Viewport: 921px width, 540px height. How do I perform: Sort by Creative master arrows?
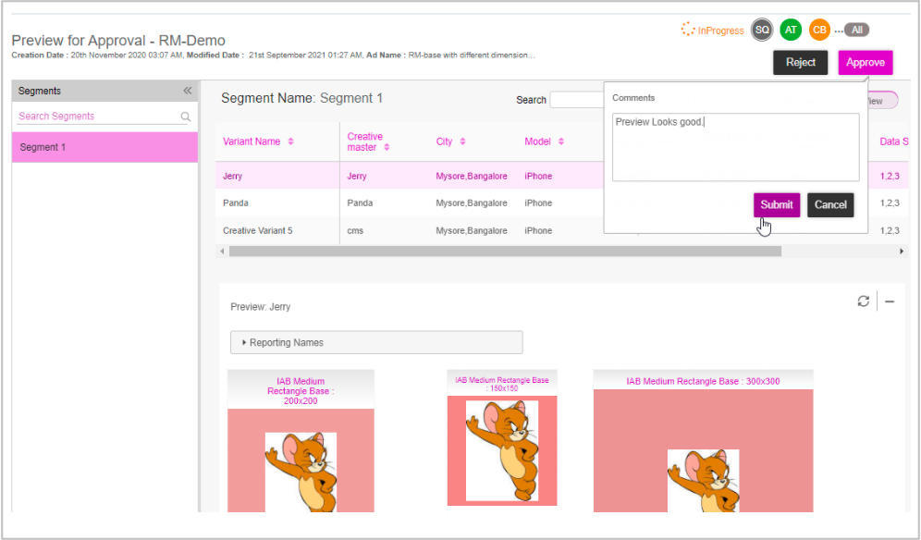387,148
